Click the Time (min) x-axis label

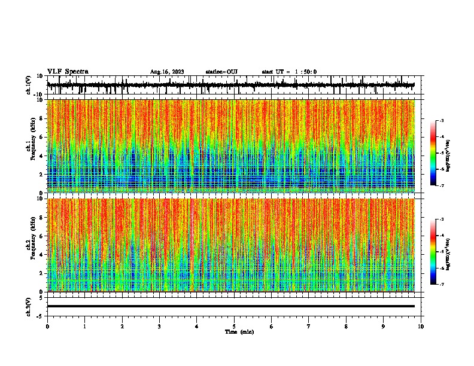(x=239, y=332)
